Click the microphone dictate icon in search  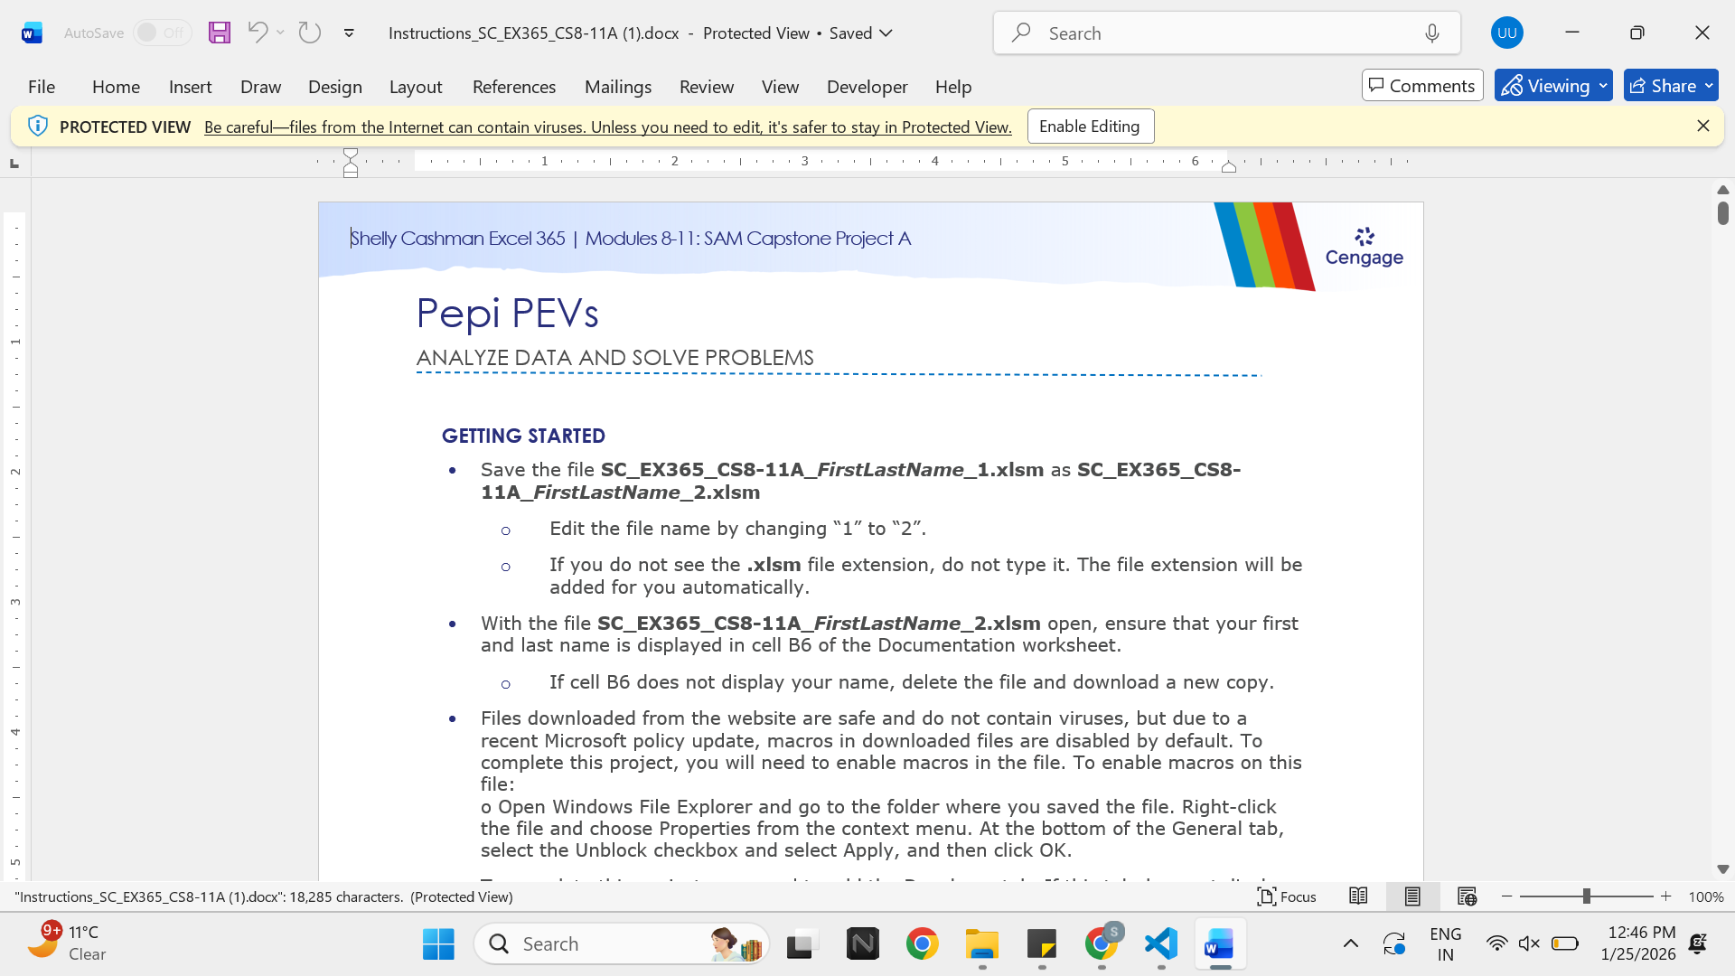coord(1432,33)
